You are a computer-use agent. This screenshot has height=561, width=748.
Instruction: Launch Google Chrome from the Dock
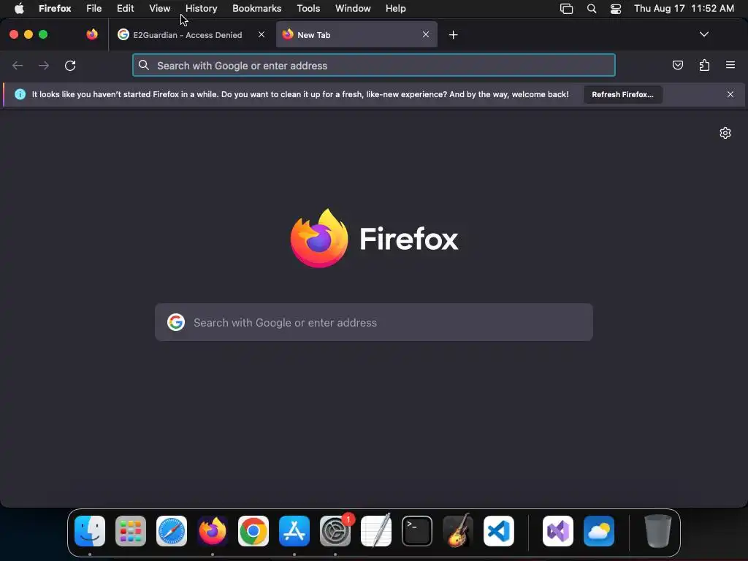[253, 531]
